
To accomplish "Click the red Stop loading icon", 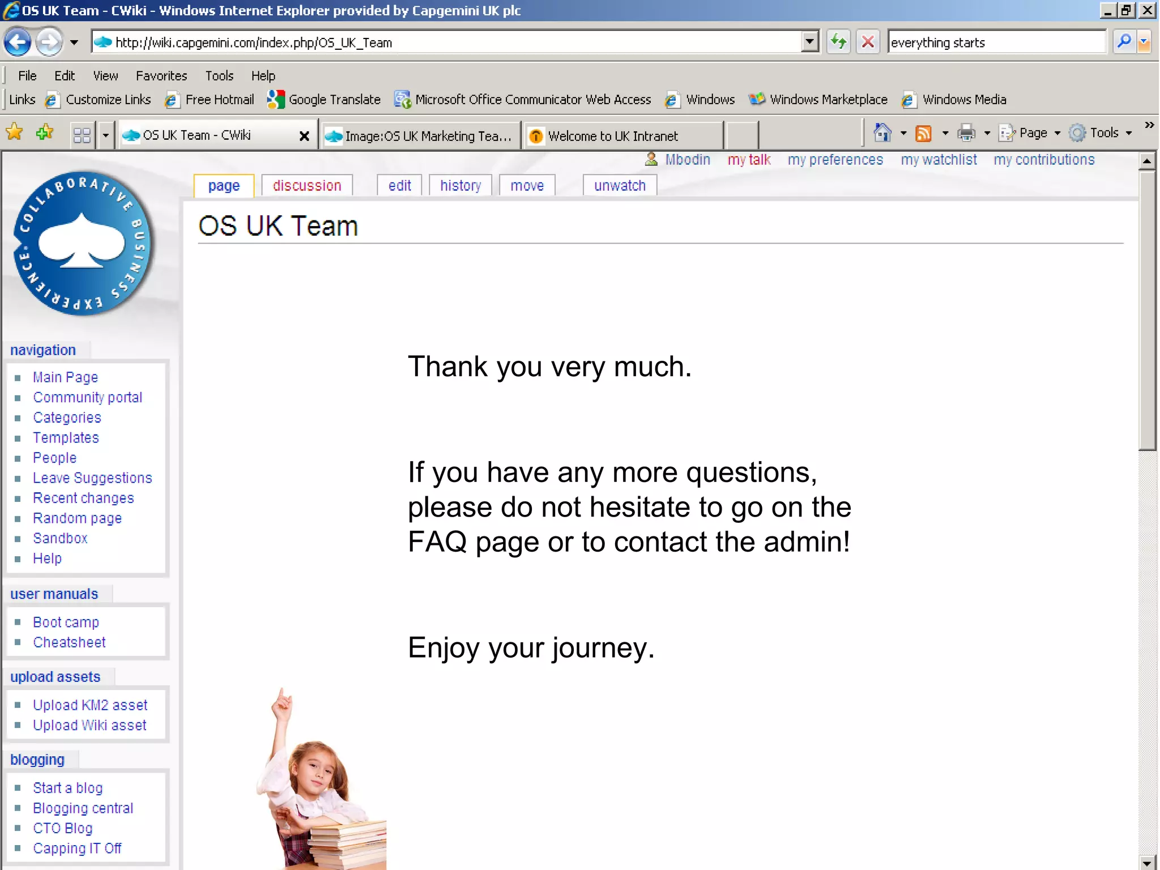I will [x=868, y=42].
